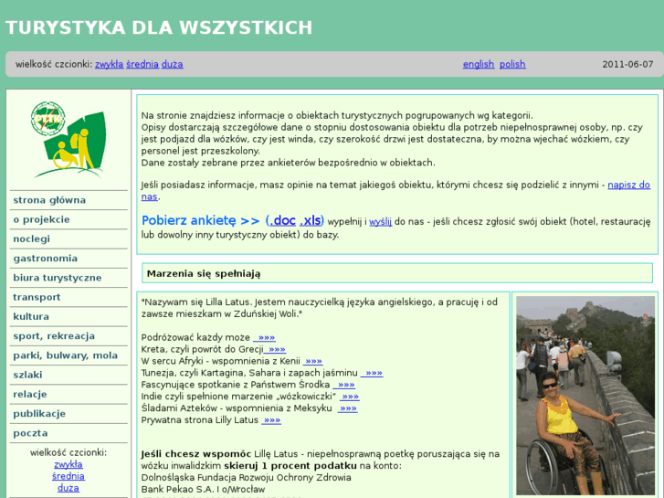664x498 pixels.
Task: Click the 'Bank Pekao S.A. I o/Wrocław' line
Action: pos(203,490)
